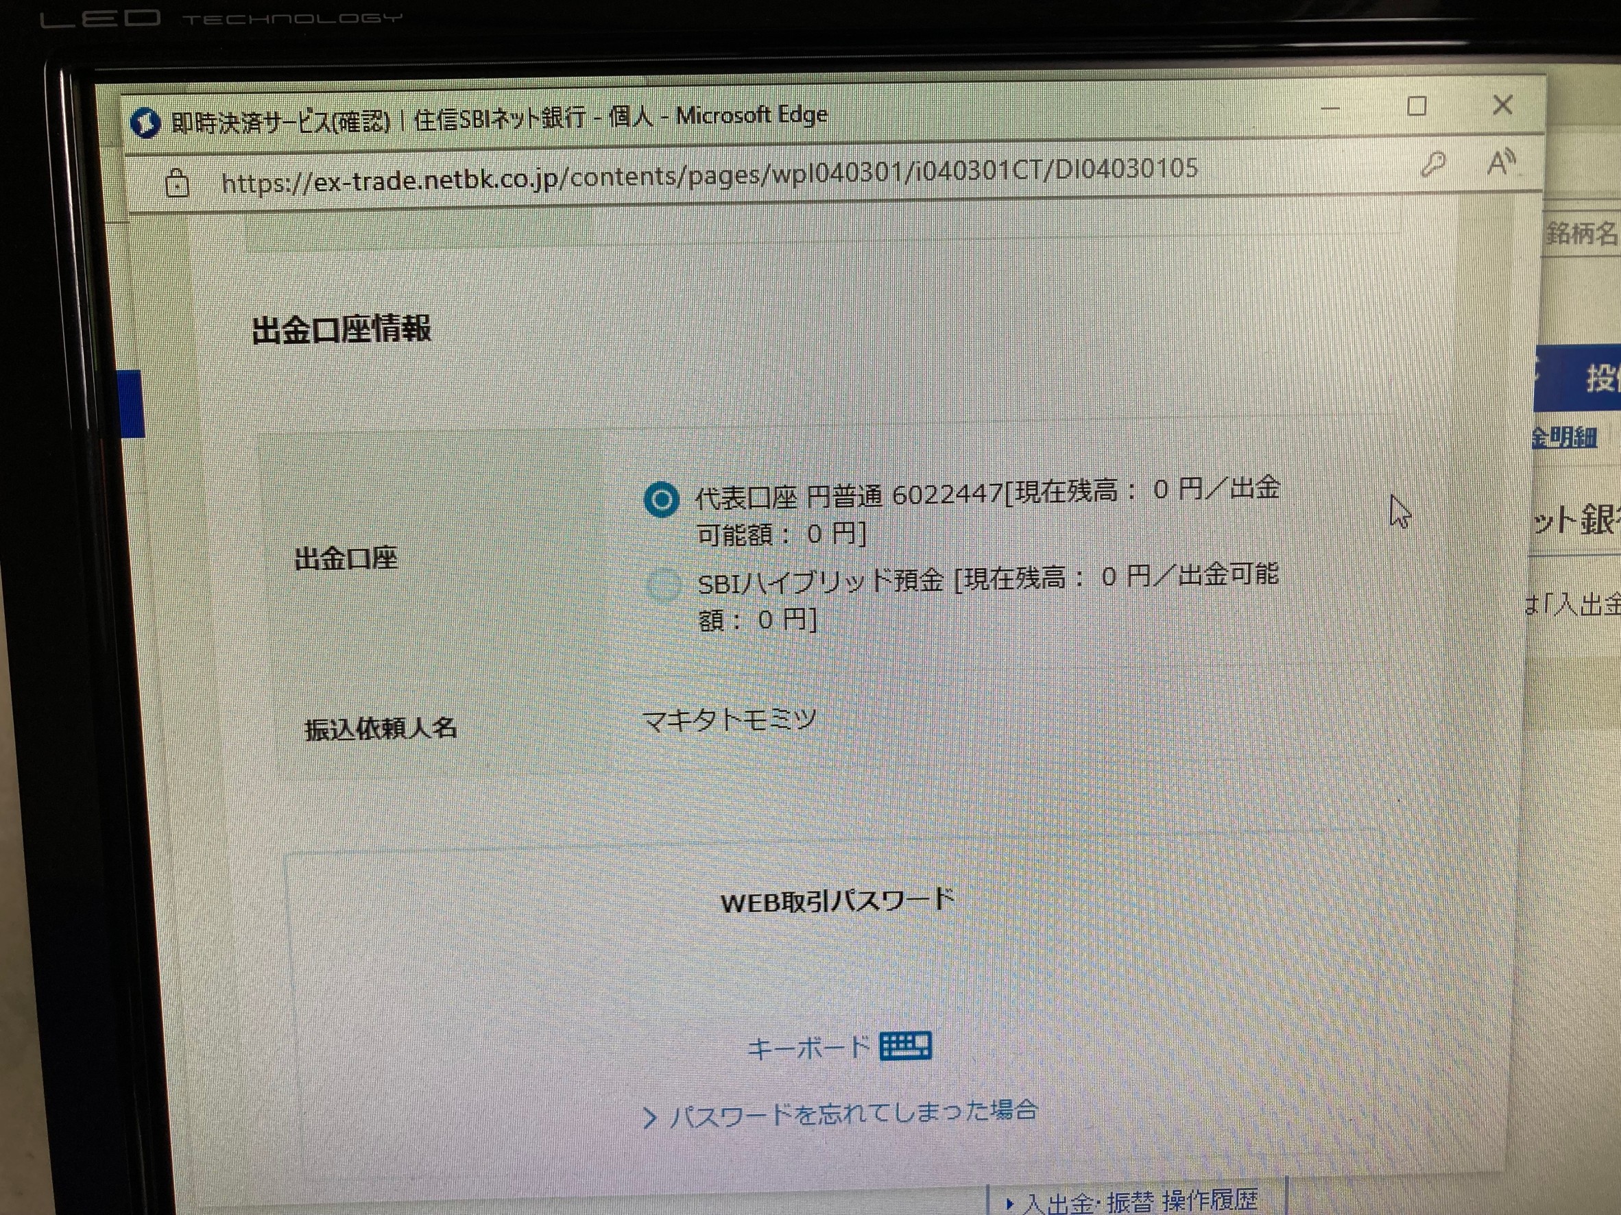Click the window title 即時決済サービス(確認)
Viewport: 1621px width, 1215px height.
coord(281,121)
